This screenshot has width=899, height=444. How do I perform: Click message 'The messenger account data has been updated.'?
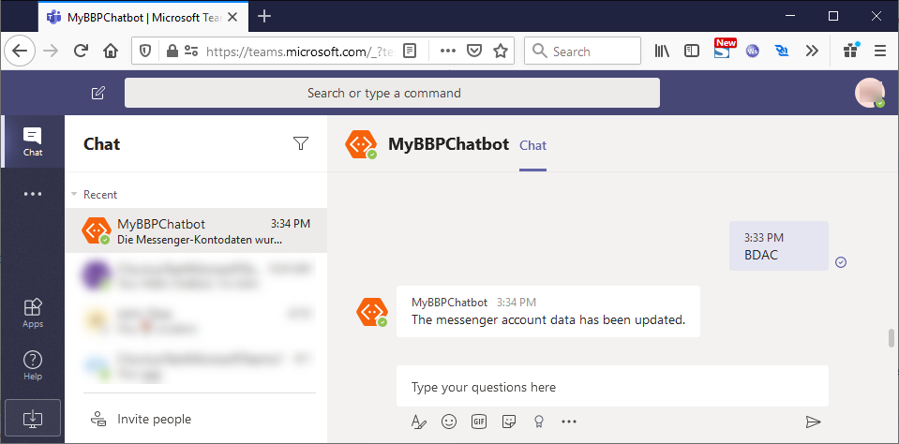tap(548, 319)
